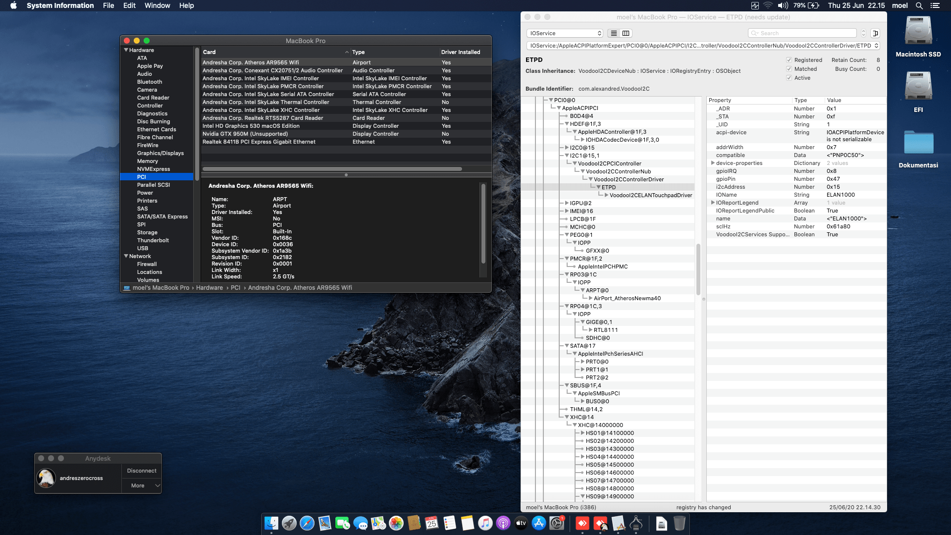Open Safari from the Dock
The height and width of the screenshot is (535, 951).
pos(306,524)
